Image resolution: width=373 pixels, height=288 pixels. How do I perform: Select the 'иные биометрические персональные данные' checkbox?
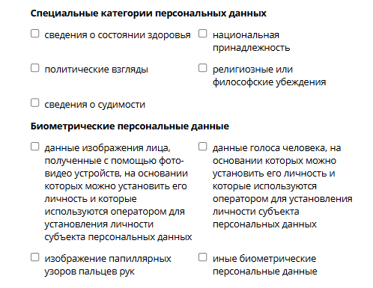(203, 257)
